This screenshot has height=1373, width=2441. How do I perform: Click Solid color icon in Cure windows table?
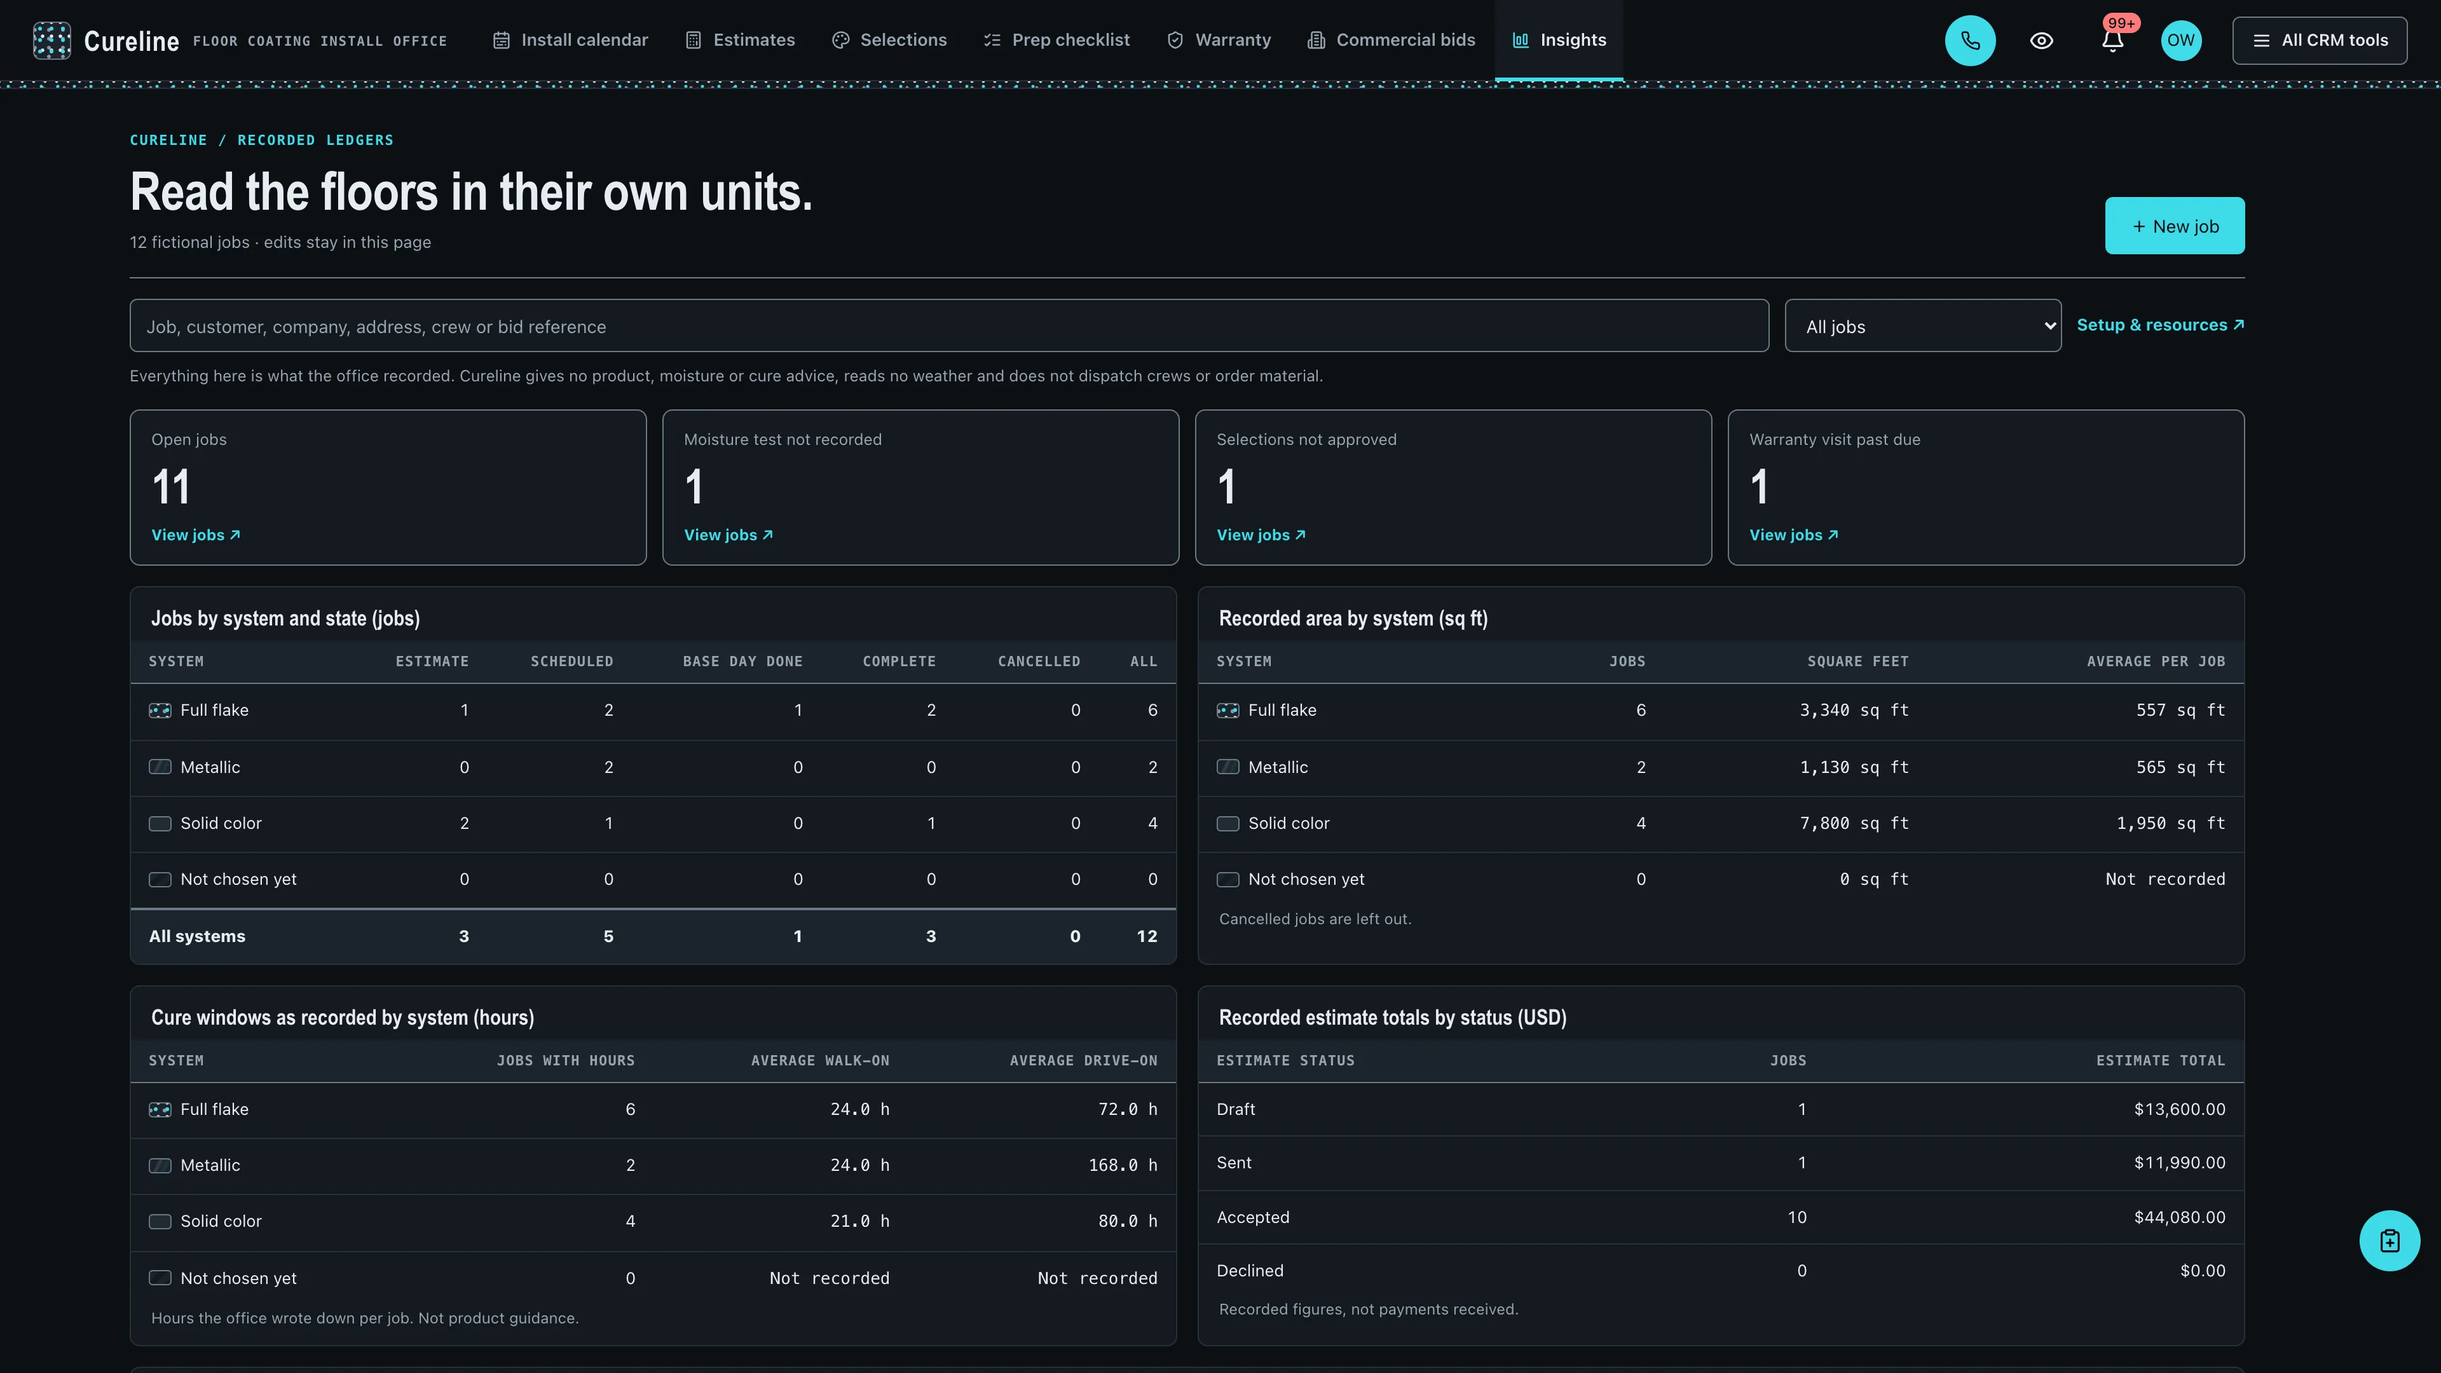(160, 1221)
